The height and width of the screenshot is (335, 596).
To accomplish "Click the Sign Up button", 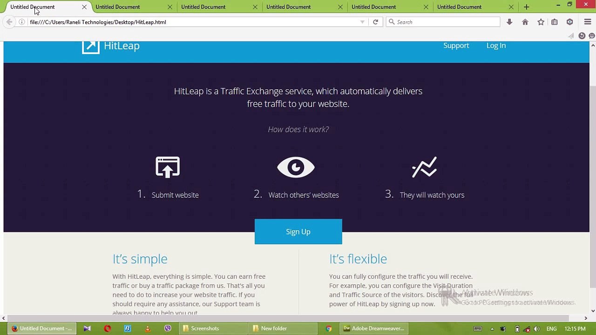I will click(298, 232).
